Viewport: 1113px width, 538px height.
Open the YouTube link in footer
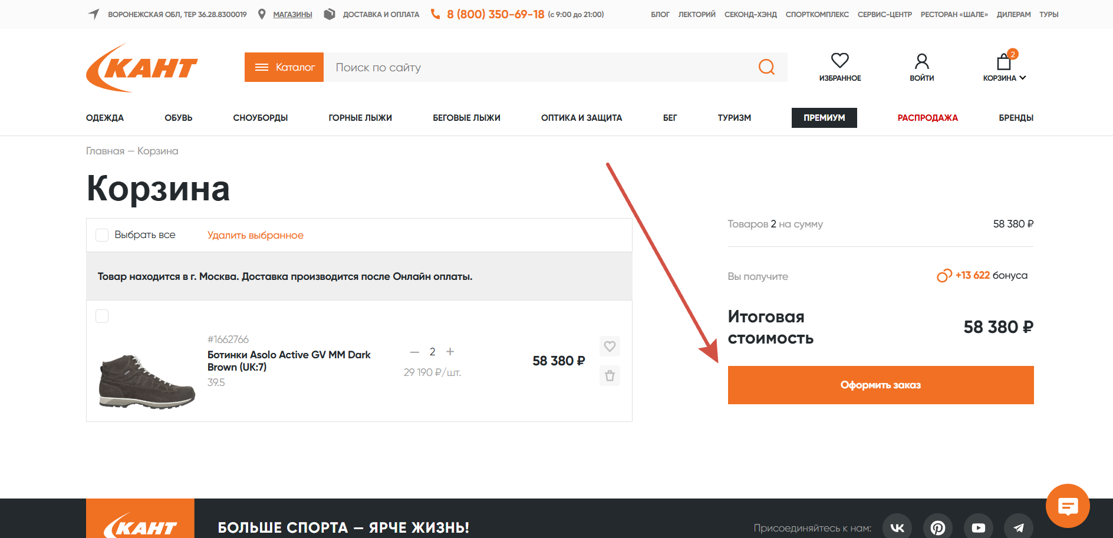click(979, 527)
